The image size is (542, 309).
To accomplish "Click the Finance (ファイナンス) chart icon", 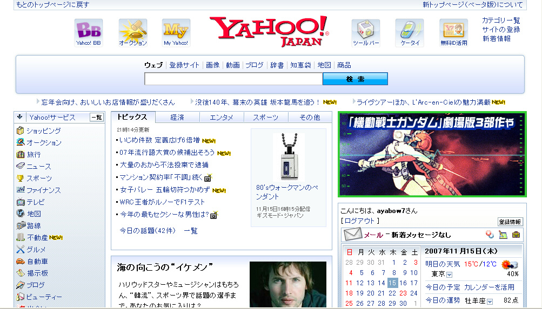I will pos(21,190).
